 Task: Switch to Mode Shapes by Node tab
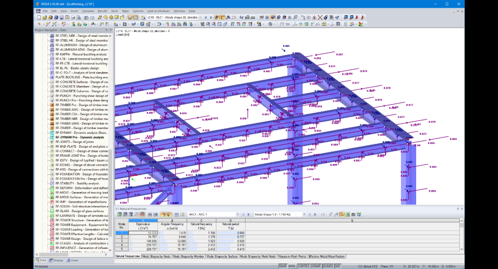click(x=156, y=256)
